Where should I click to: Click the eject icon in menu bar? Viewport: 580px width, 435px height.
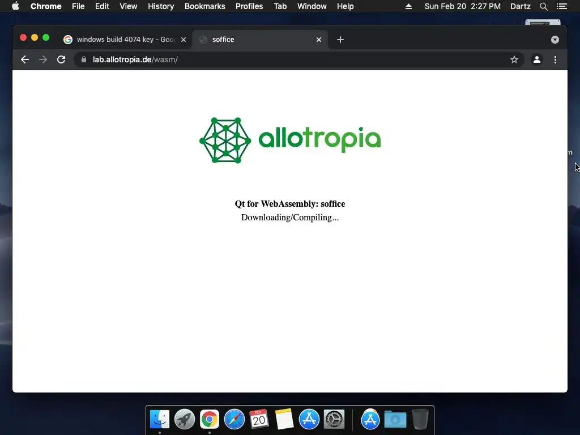(x=408, y=6)
